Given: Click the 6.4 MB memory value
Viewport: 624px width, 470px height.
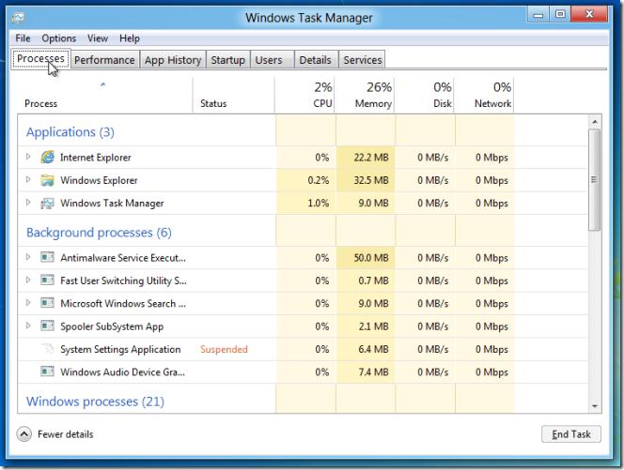Looking at the screenshot, I should point(373,349).
